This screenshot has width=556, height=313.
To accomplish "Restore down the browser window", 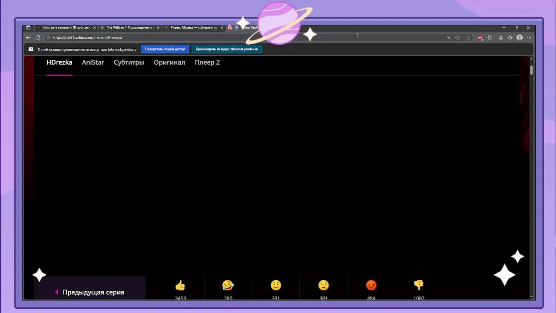I will [516, 28].
